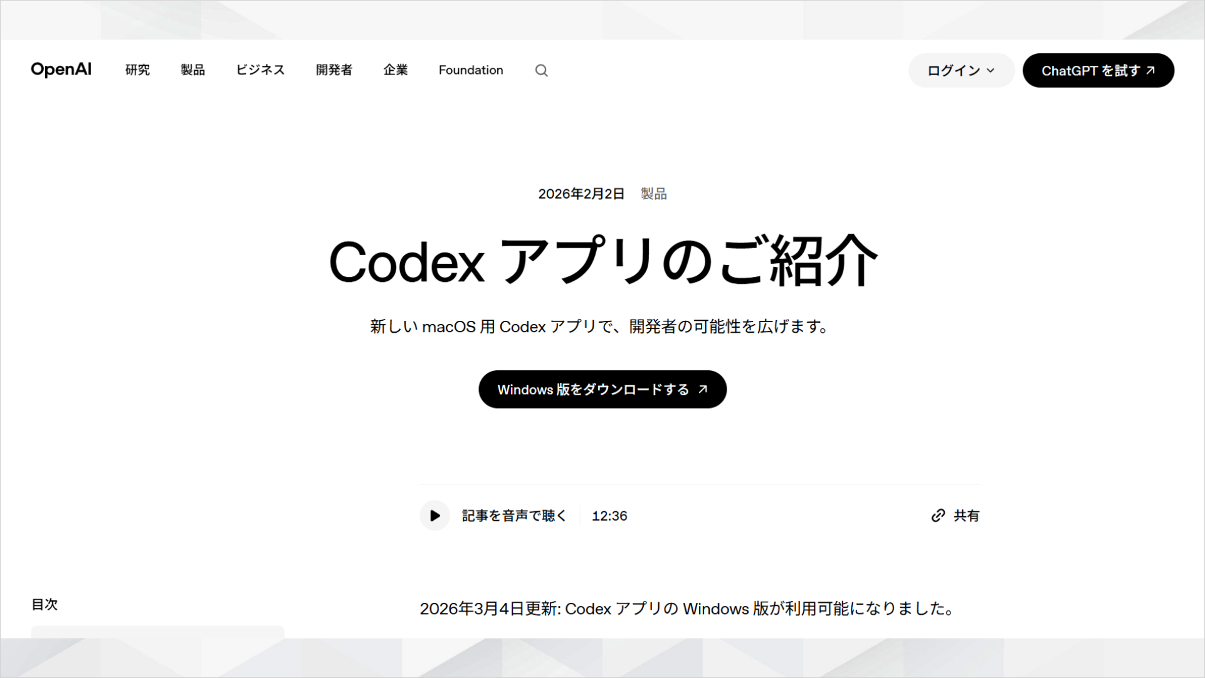Click the 共有 label
Viewport: 1205px width, 678px height.
966,516
